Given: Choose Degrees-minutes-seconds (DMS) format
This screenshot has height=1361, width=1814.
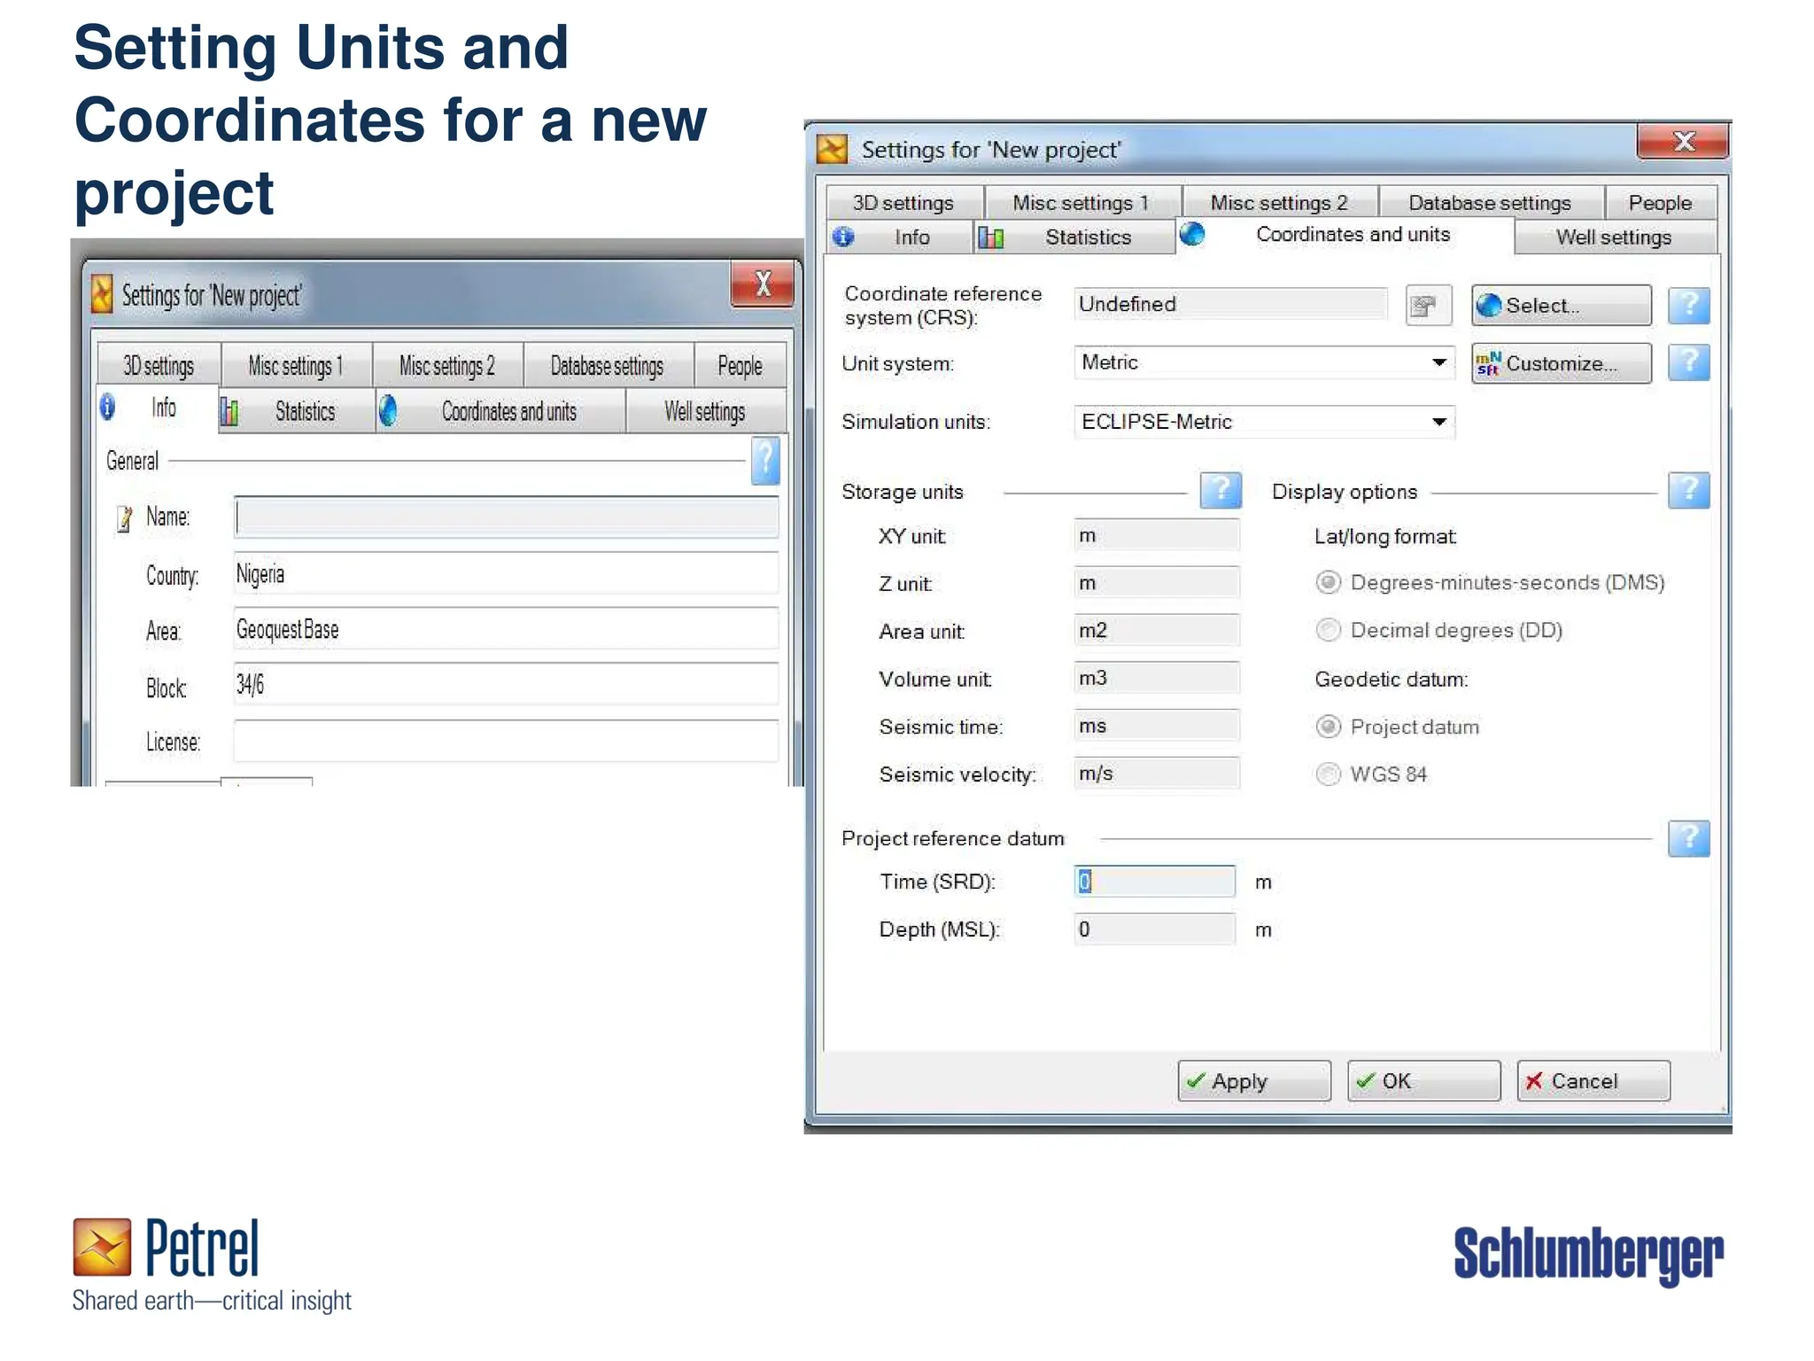Looking at the screenshot, I should coord(1328,582).
